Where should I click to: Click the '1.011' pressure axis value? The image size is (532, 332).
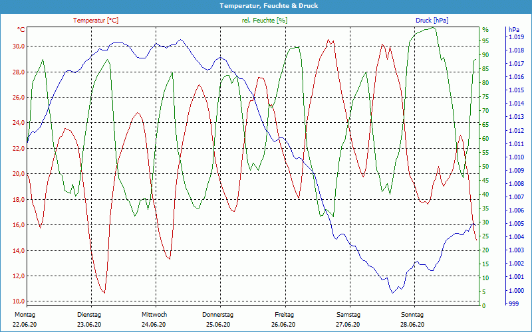[517, 144]
